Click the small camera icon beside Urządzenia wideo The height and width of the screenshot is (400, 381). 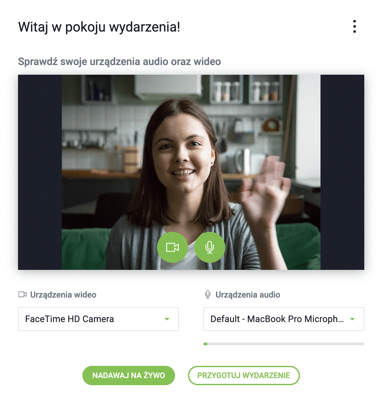click(x=22, y=295)
